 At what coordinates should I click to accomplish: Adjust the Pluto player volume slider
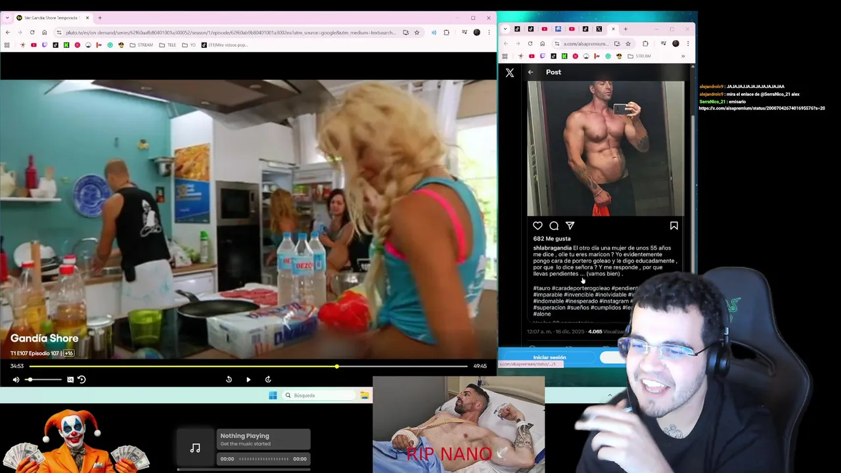(43, 379)
